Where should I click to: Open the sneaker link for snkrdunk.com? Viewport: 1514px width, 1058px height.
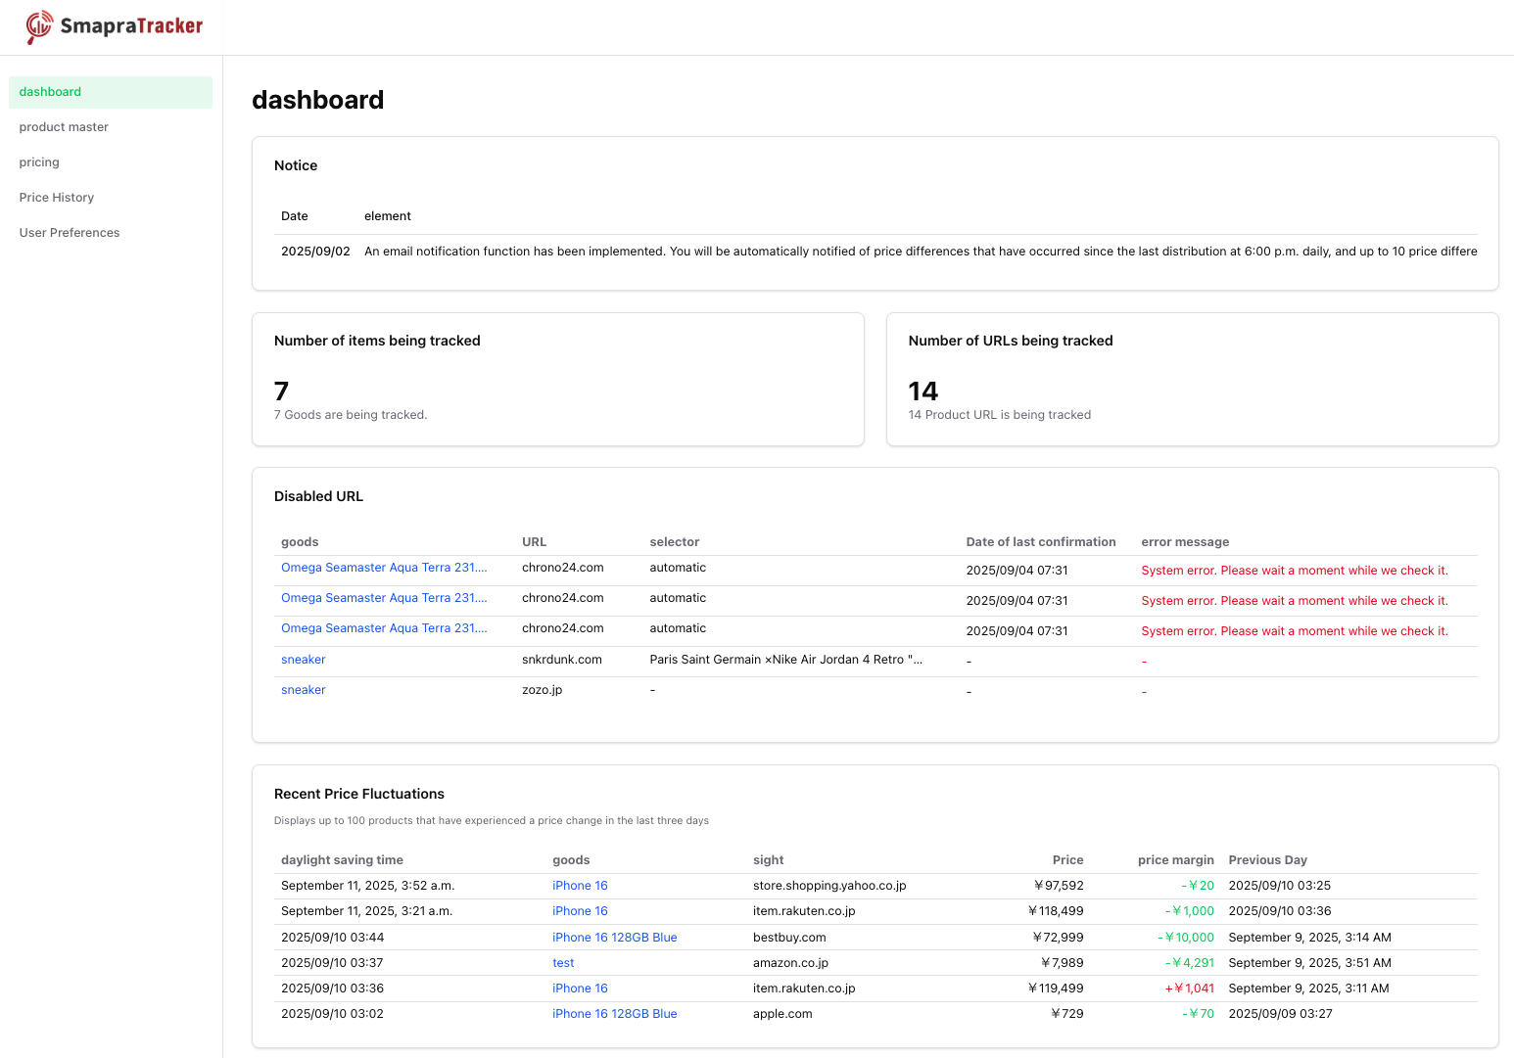303,659
